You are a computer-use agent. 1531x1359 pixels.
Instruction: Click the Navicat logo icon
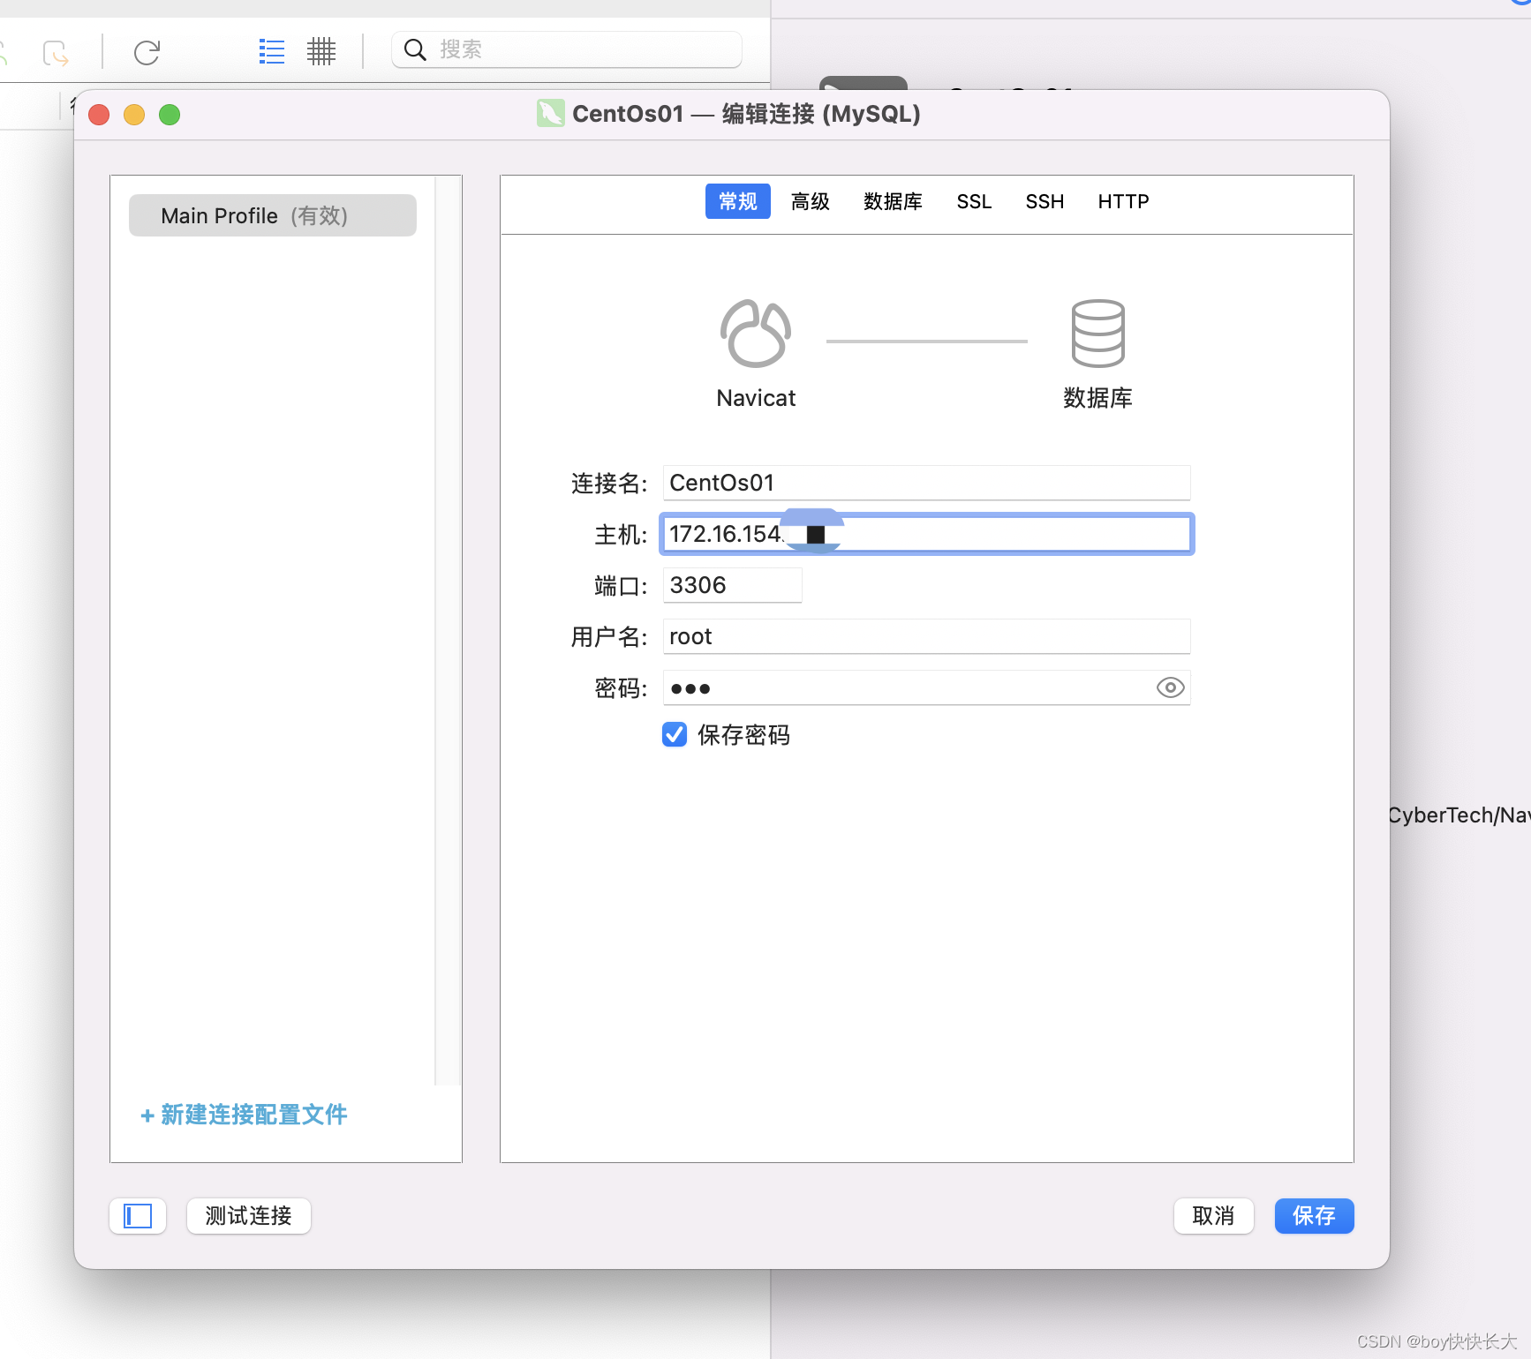tap(756, 334)
